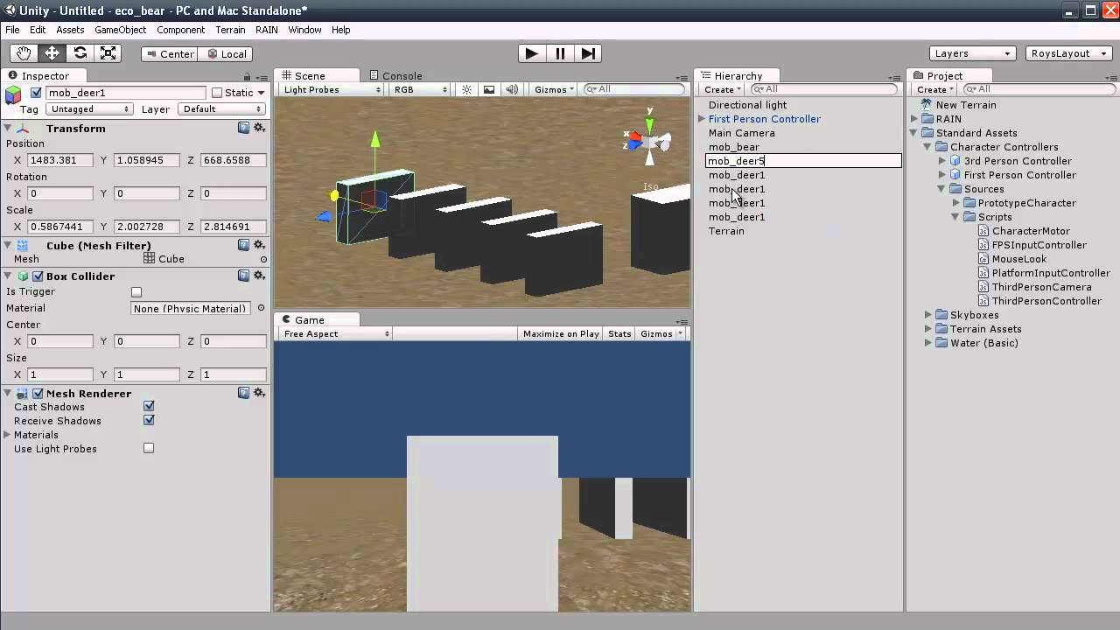Open Transform component help icon
Screen dimensions: 1120x630
(x=244, y=128)
